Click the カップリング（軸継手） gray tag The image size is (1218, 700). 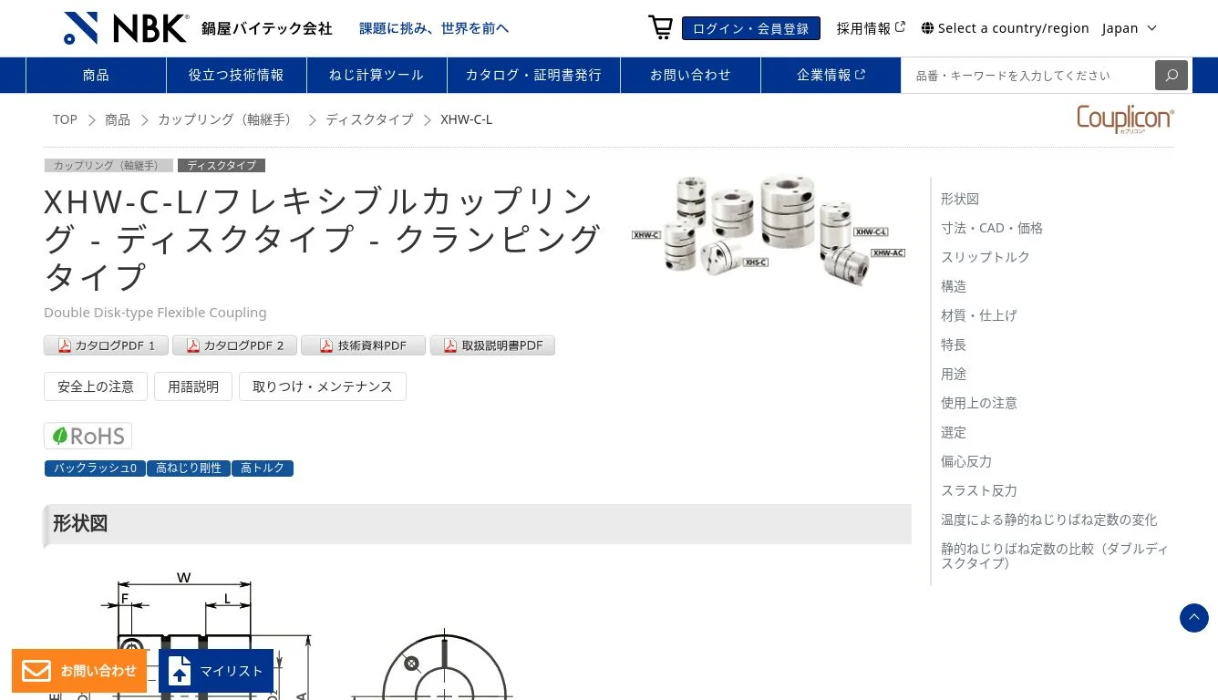(x=108, y=165)
